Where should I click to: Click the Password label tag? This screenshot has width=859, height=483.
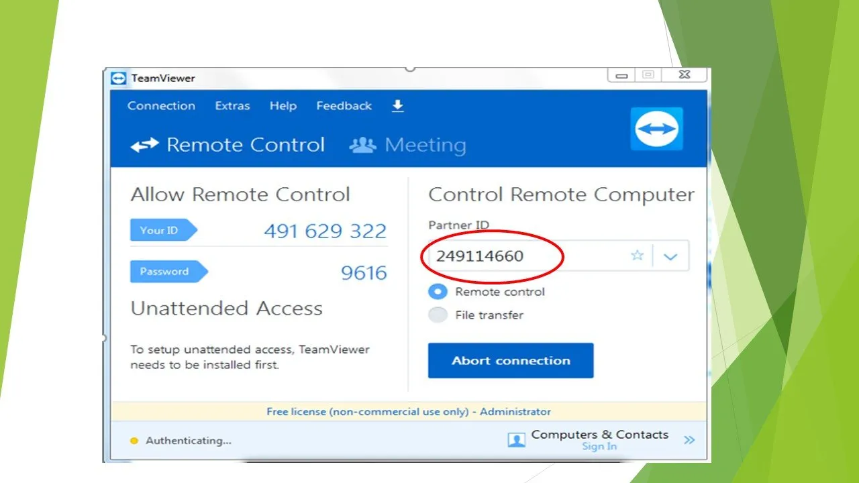tap(169, 272)
